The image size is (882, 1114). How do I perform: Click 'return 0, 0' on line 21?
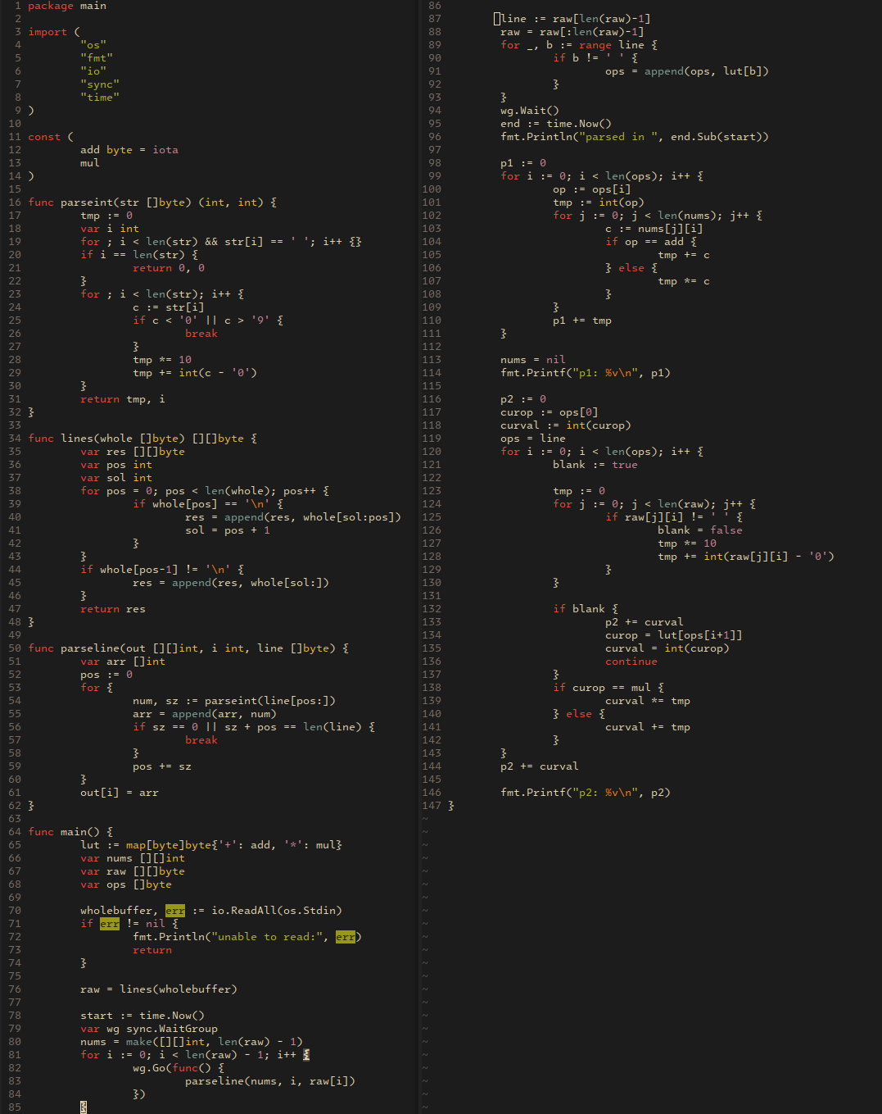(169, 268)
